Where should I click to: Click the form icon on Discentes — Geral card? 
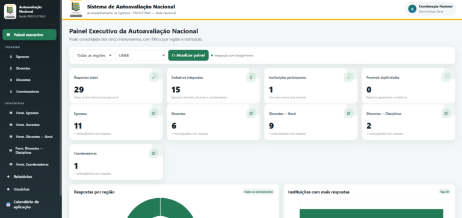pyautogui.click(x=348, y=114)
